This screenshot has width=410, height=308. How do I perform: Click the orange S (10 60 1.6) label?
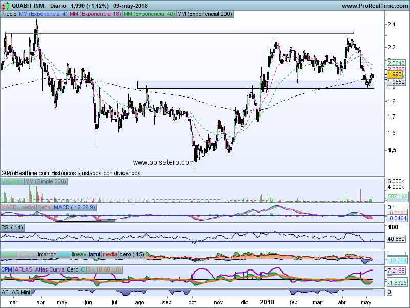105,269
